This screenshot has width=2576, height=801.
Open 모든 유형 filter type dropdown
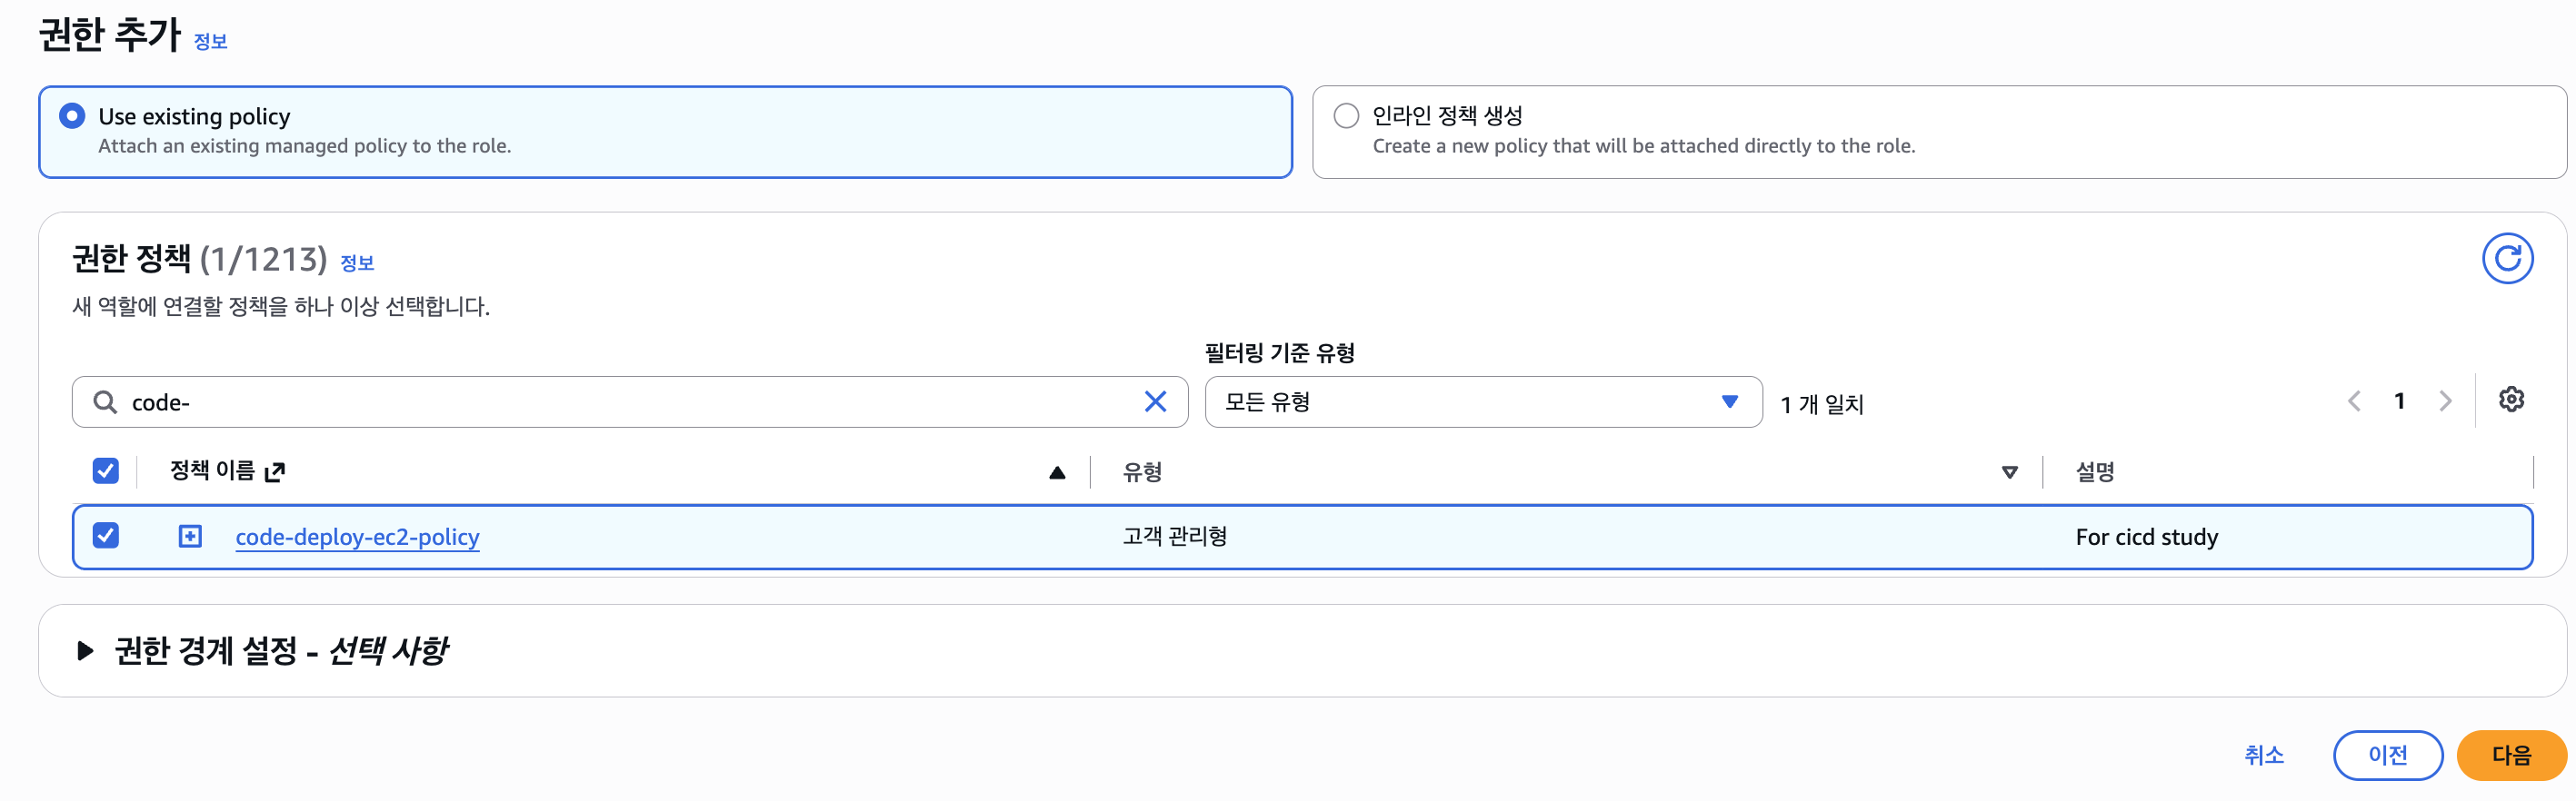[x=1483, y=401]
